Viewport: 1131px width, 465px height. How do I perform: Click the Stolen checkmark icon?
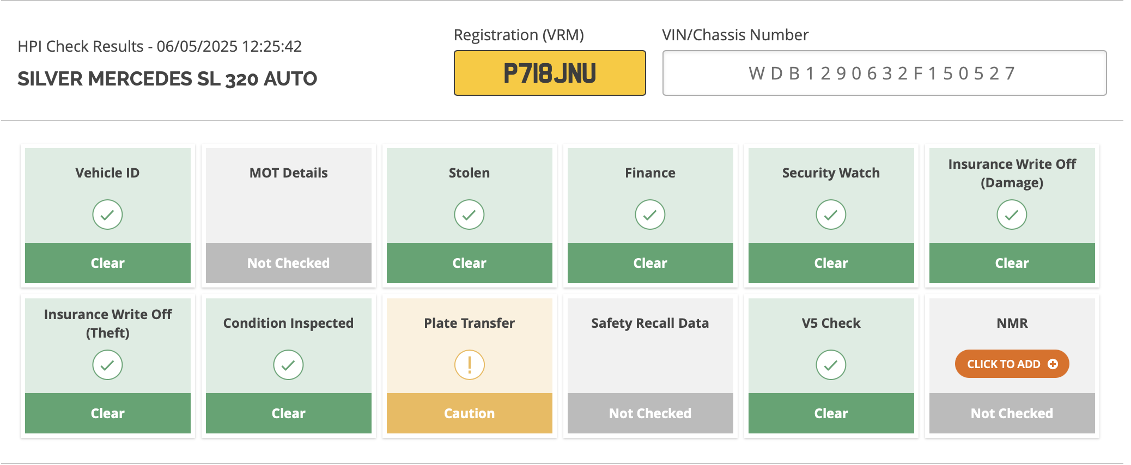(469, 215)
